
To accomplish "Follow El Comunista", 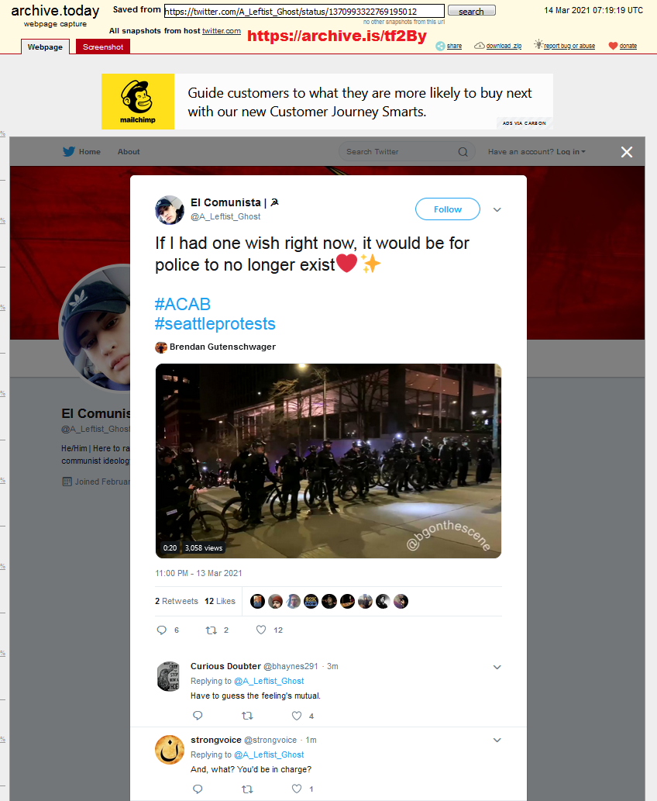I will (448, 209).
